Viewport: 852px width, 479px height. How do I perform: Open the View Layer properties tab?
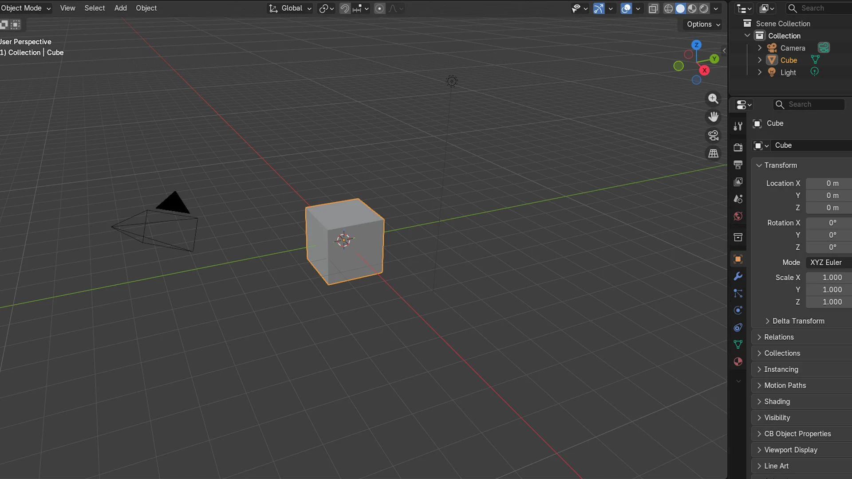point(738,182)
